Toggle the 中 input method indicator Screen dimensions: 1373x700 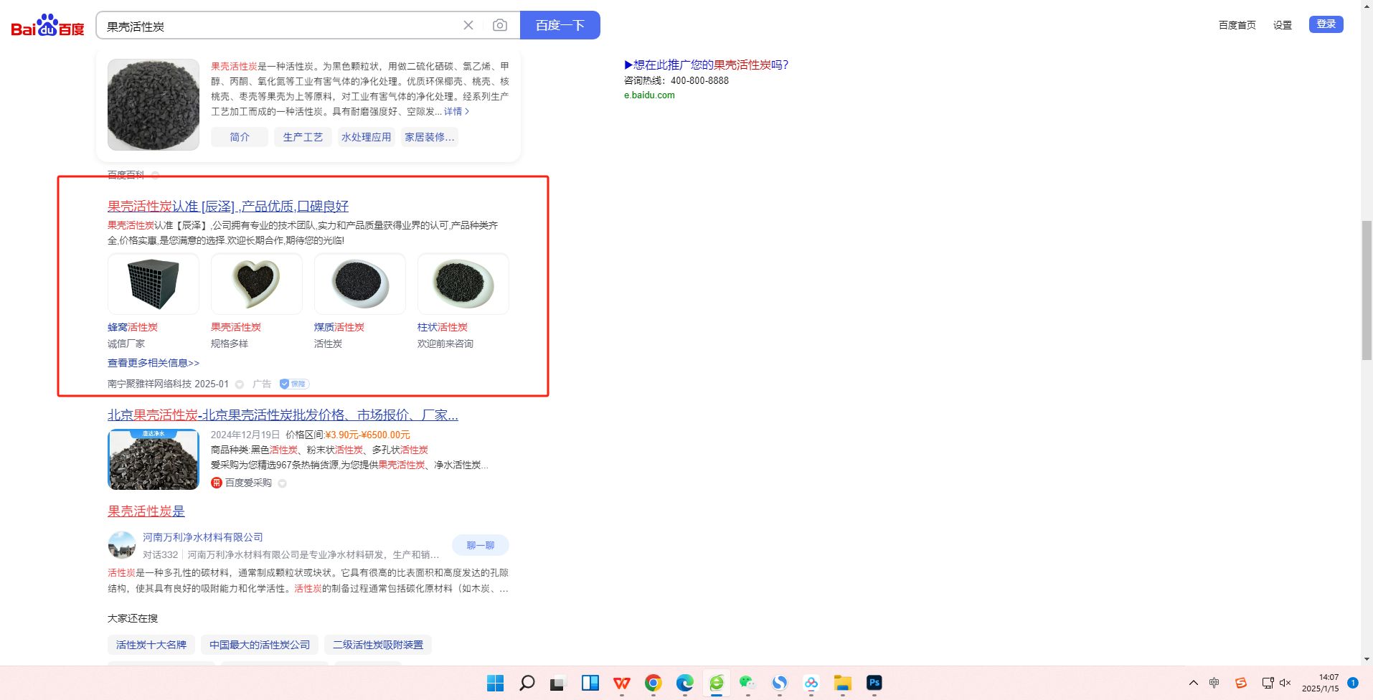[x=1214, y=683]
